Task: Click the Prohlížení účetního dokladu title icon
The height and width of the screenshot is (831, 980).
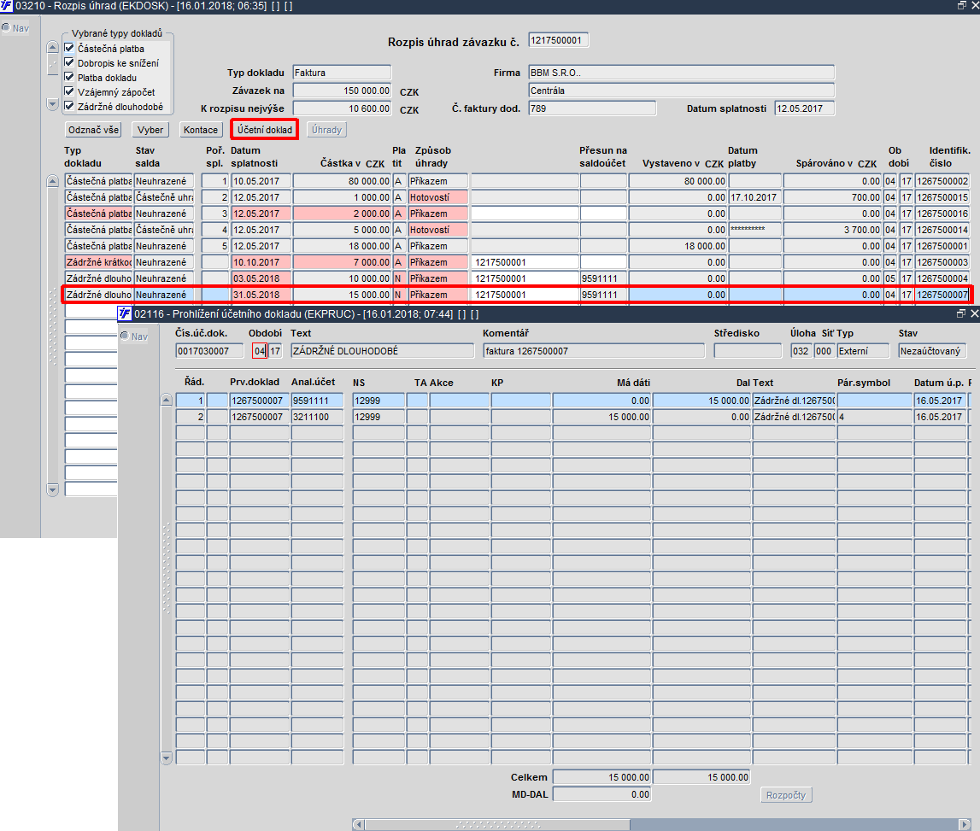Action: 125,313
